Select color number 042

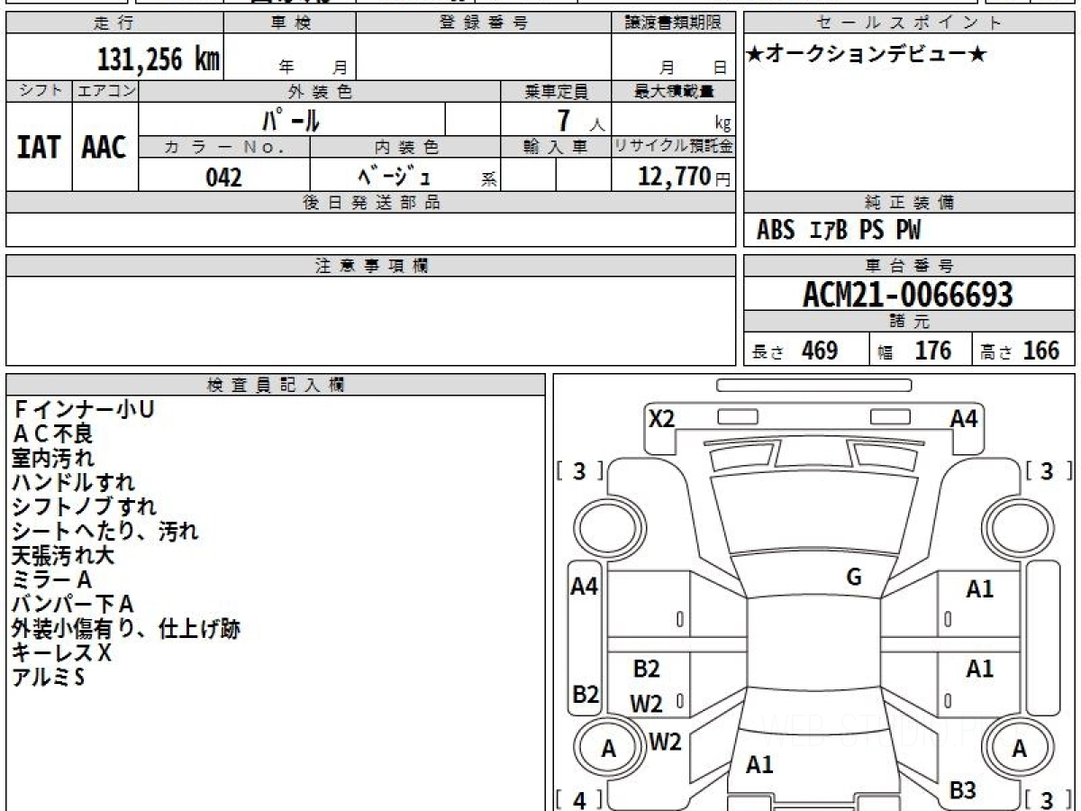coord(224,177)
